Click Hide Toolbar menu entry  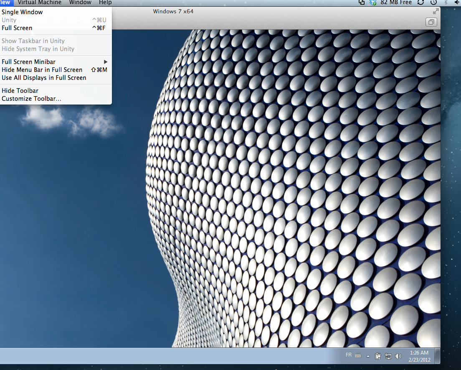56,91
